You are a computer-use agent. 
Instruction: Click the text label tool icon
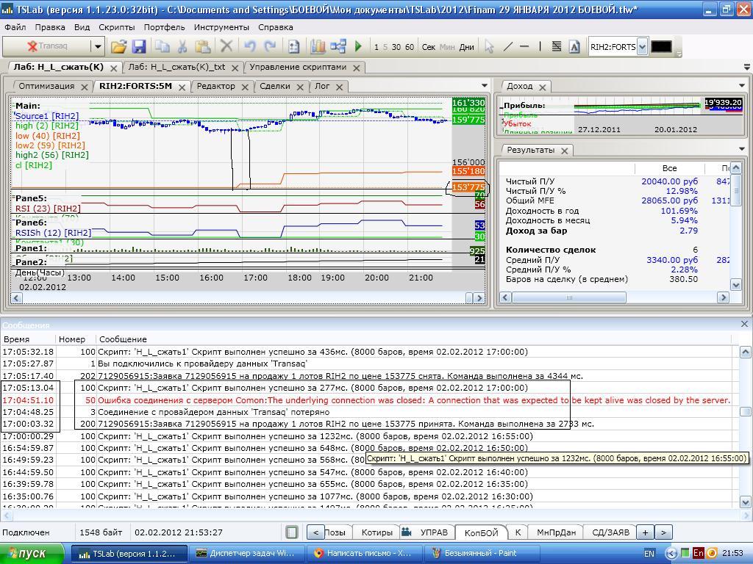click(574, 46)
